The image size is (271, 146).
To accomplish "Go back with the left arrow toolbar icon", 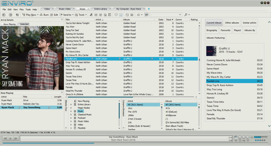I will [x=4, y=15].
